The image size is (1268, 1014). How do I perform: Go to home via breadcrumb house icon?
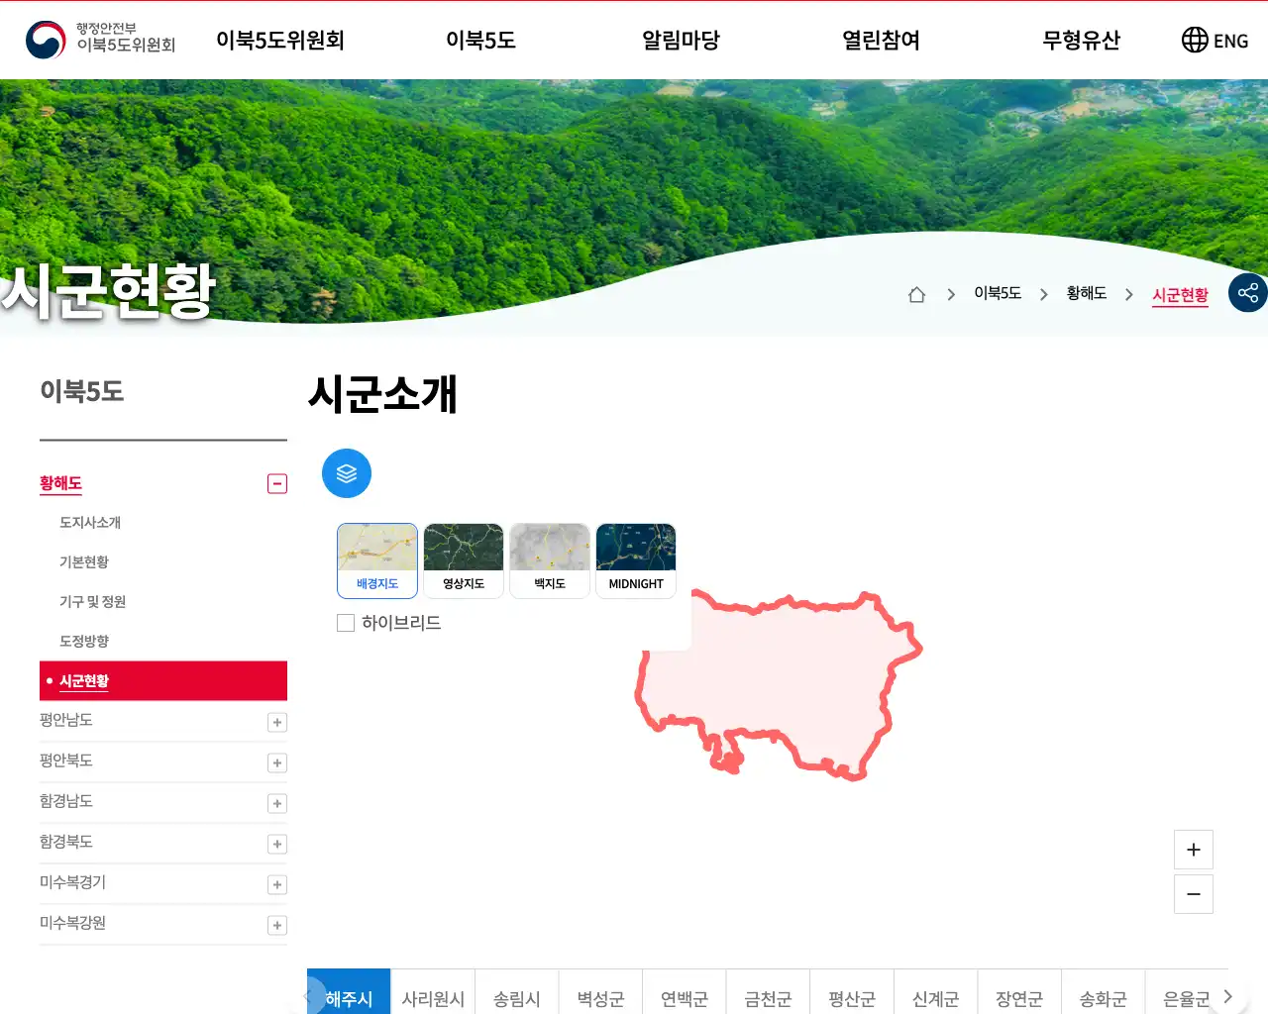coord(916,294)
